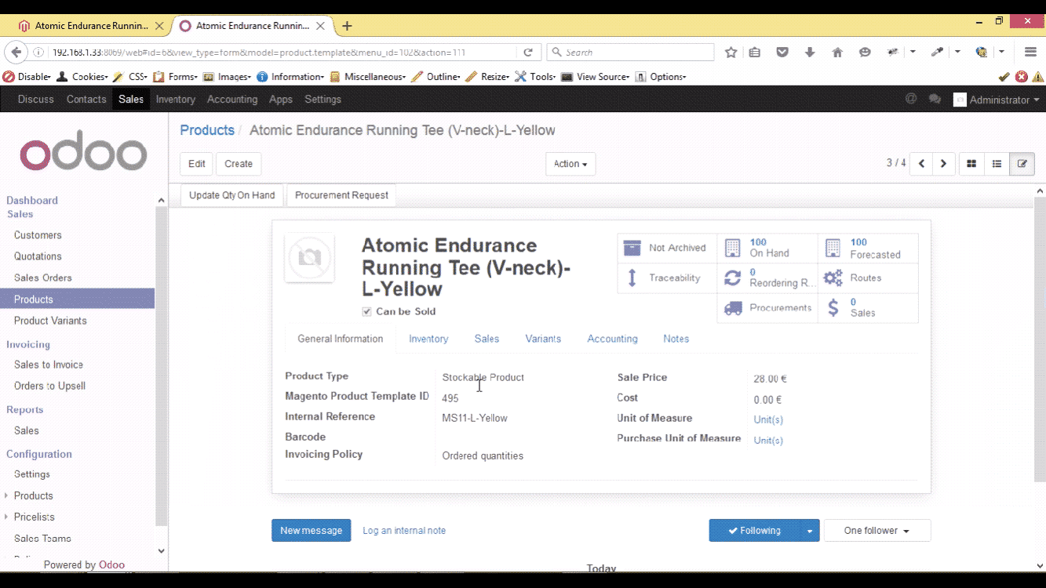Open the Contacts menu
The image size is (1046, 588).
coord(86,100)
